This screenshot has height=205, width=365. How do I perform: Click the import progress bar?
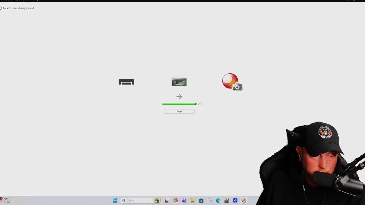(x=179, y=104)
